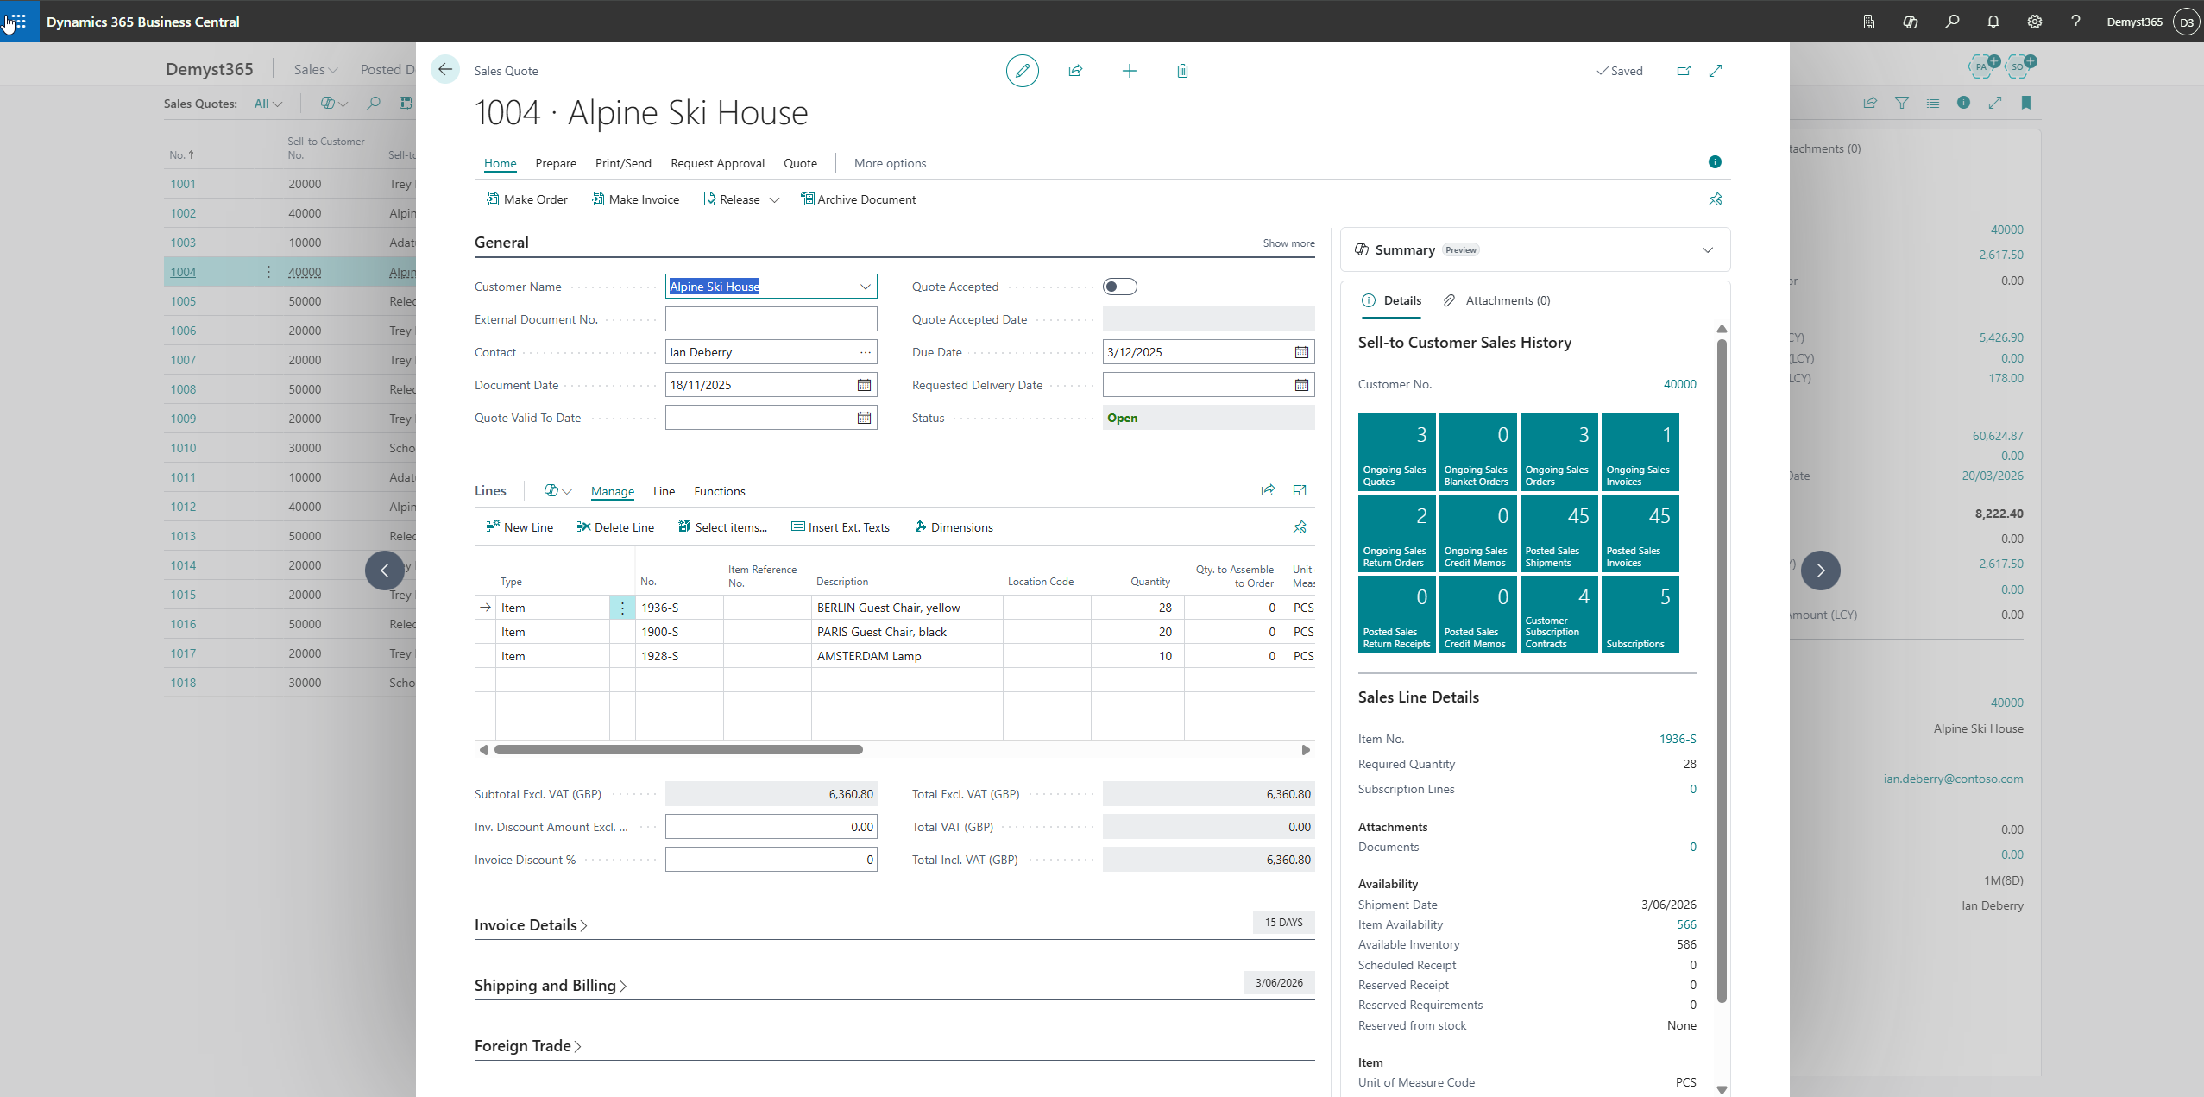The width and height of the screenshot is (2204, 1097).
Task: Click the Archive Document action
Action: (858, 199)
